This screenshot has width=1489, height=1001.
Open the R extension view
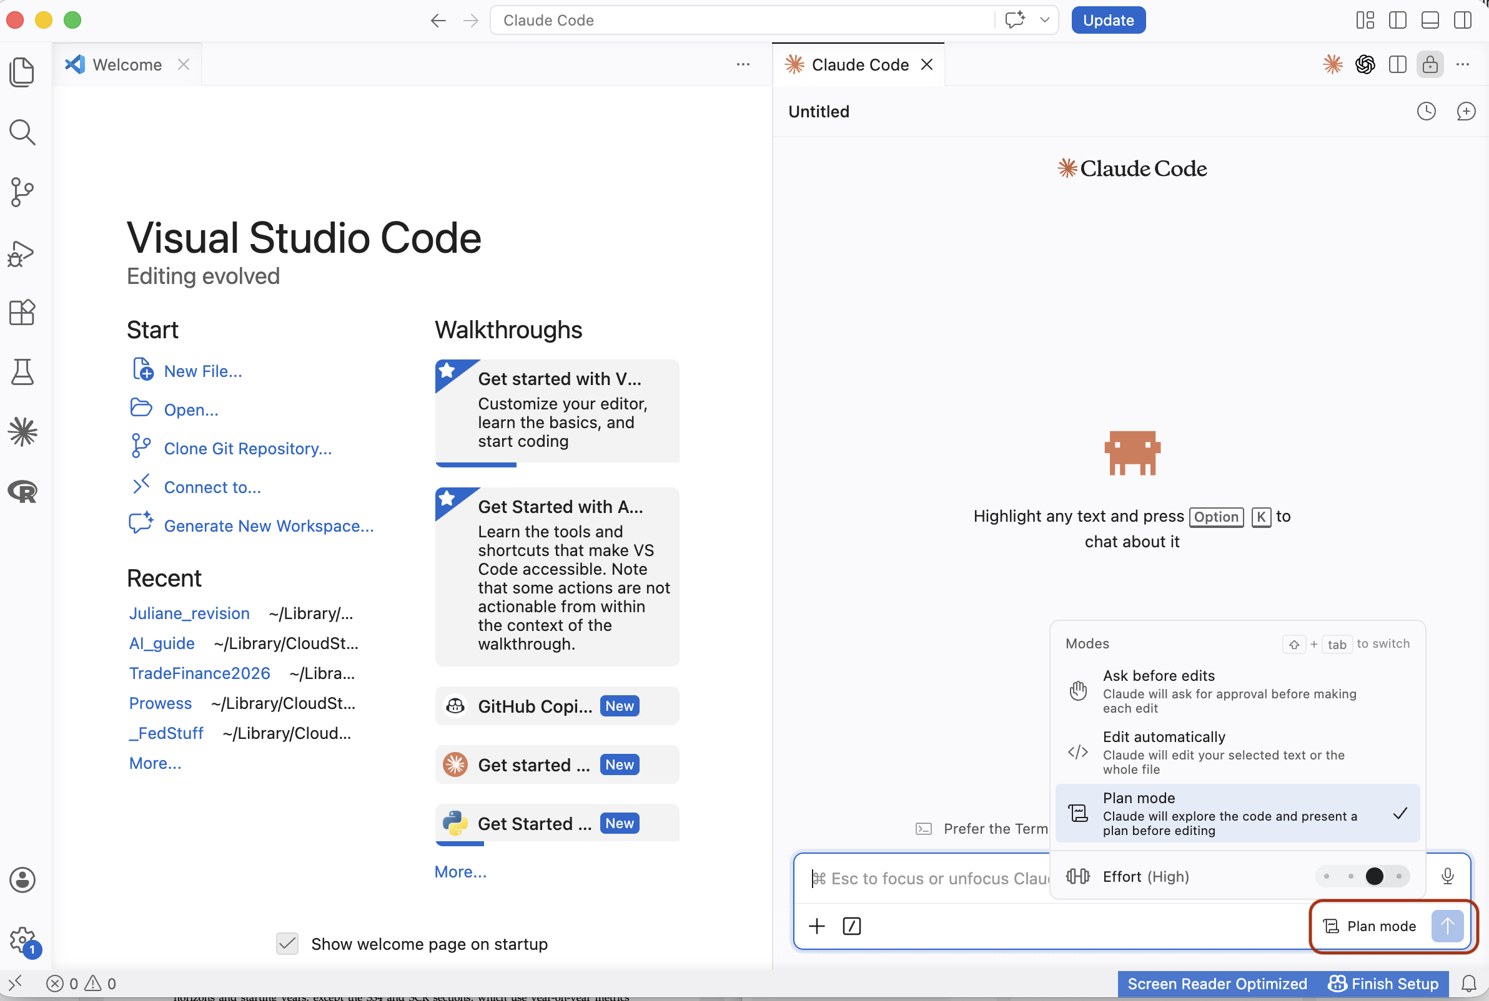[x=22, y=492]
